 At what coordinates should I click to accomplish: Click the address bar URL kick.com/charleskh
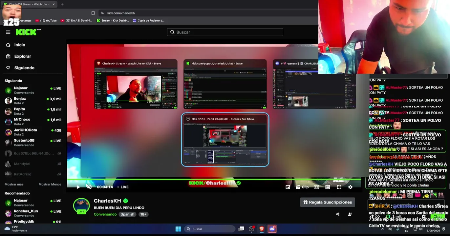[x=121, y=13]
